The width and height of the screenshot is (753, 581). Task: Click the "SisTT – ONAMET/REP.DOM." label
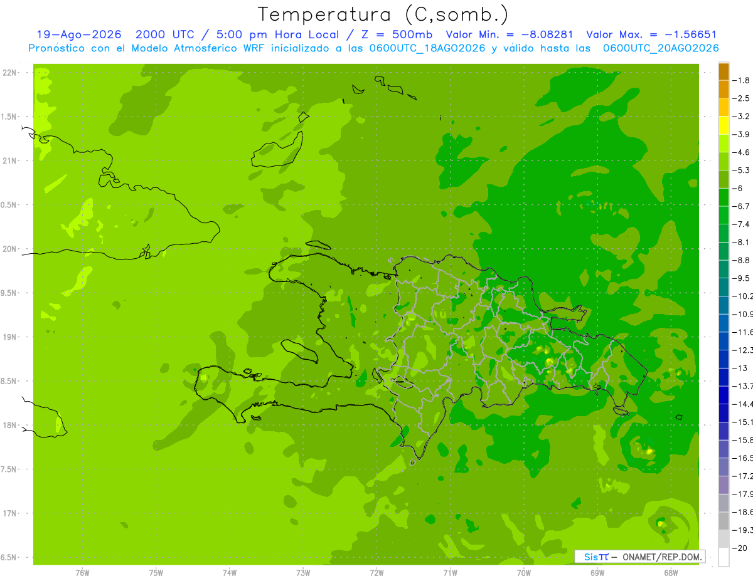click(x=639, y=557)
